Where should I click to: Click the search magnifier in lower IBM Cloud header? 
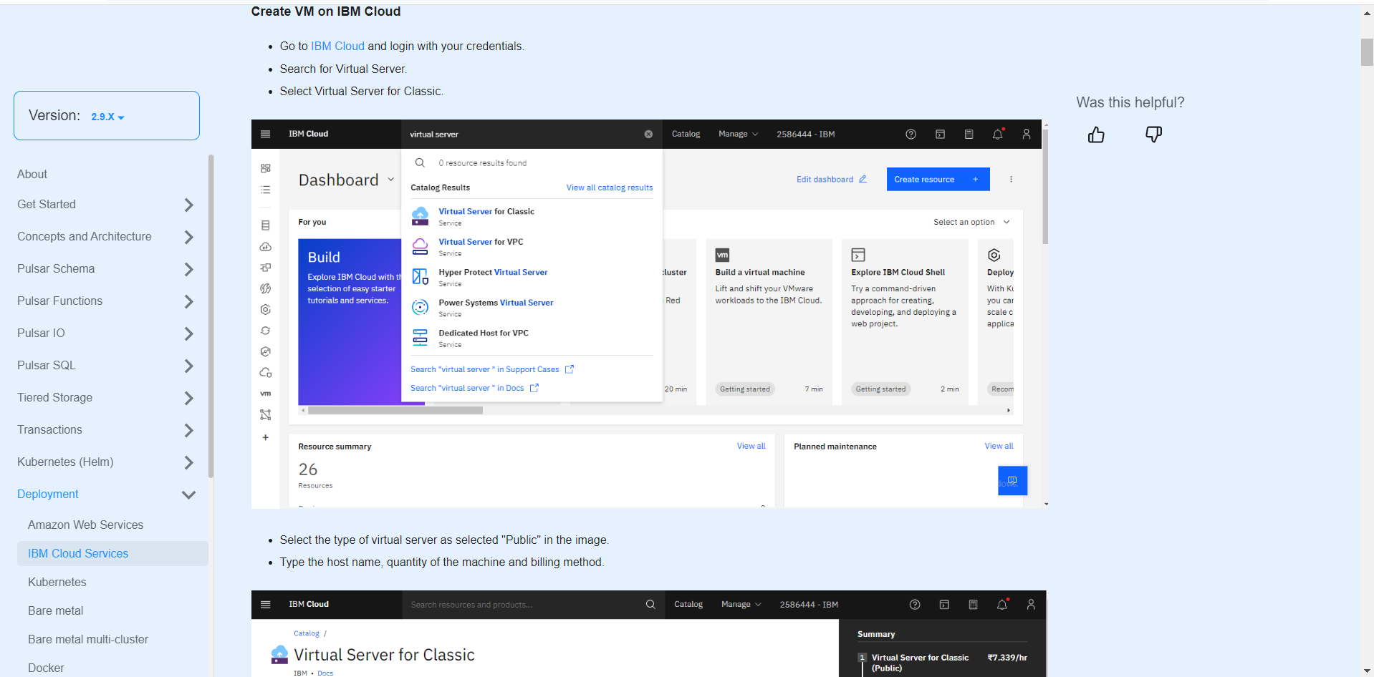[x=650, y=604]
